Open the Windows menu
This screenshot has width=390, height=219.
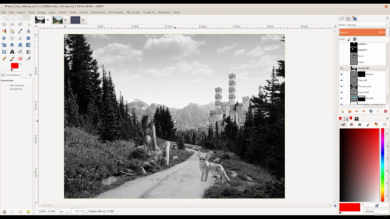164,12
